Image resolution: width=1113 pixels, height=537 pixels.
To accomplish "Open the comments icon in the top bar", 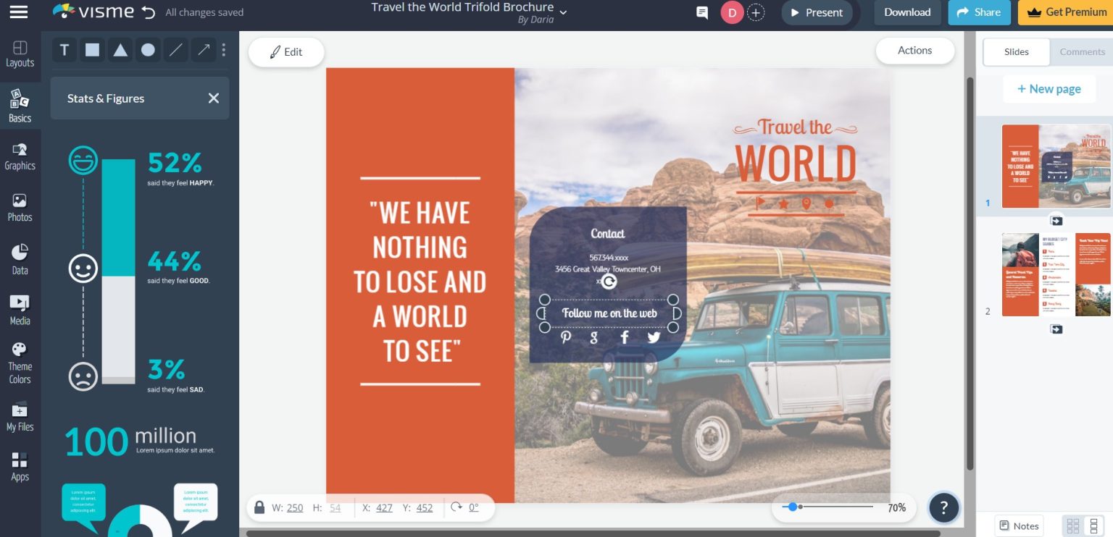I will (x=701, y=12).
